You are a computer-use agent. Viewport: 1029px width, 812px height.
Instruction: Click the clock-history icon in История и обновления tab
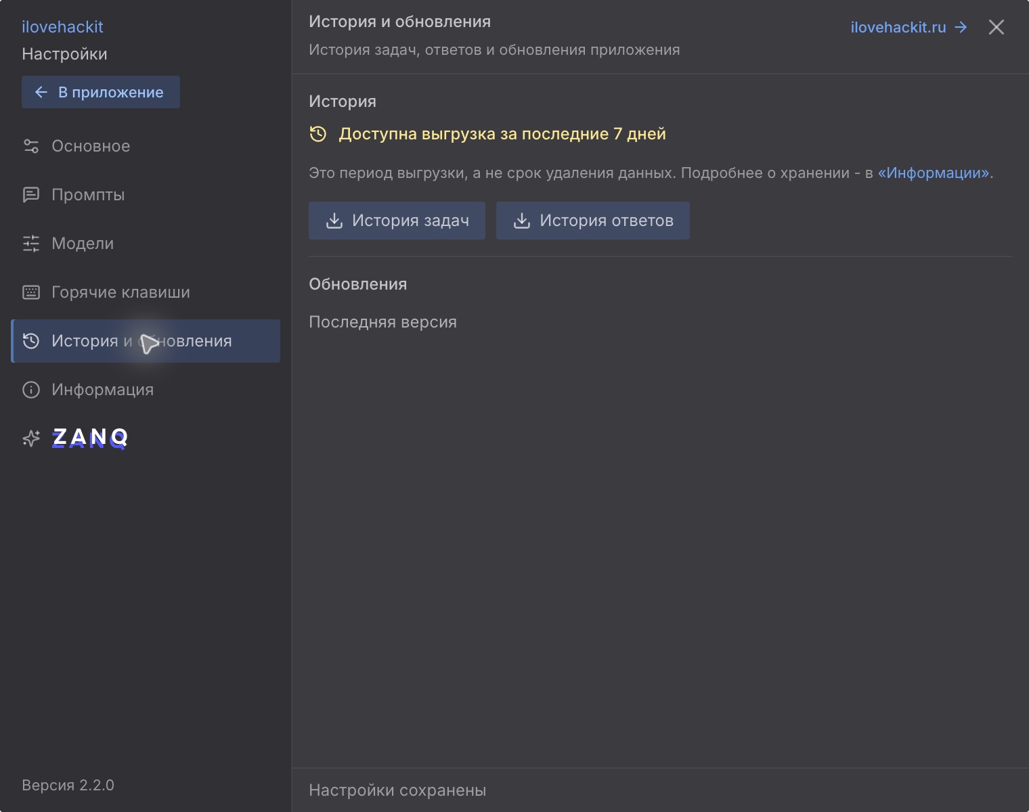(31, 341)
